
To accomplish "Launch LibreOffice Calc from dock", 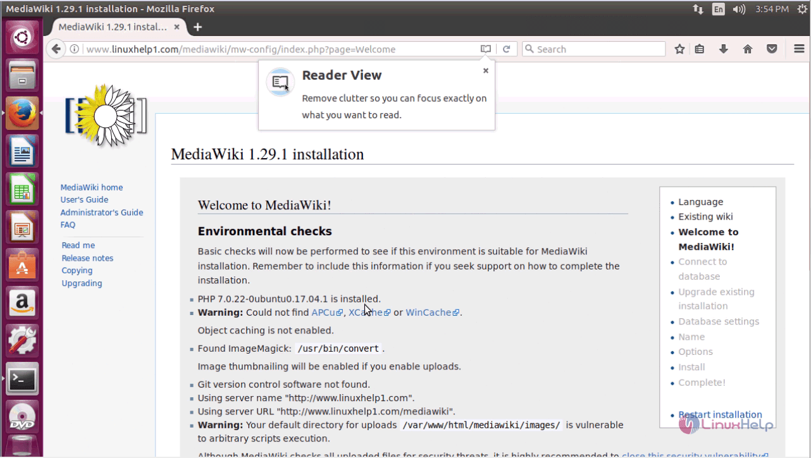I will (x=22, y=189).
